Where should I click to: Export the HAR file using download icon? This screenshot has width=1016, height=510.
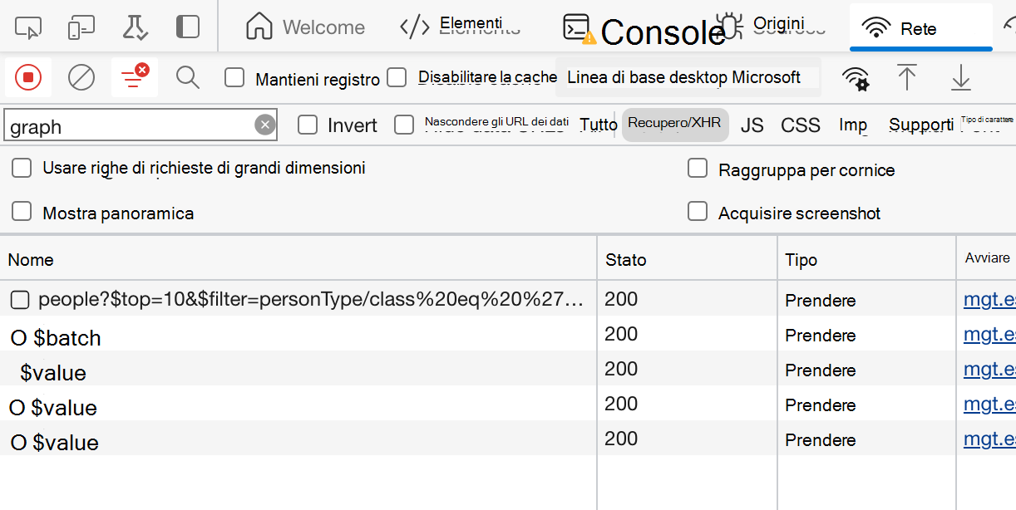[x=961, y=77]
